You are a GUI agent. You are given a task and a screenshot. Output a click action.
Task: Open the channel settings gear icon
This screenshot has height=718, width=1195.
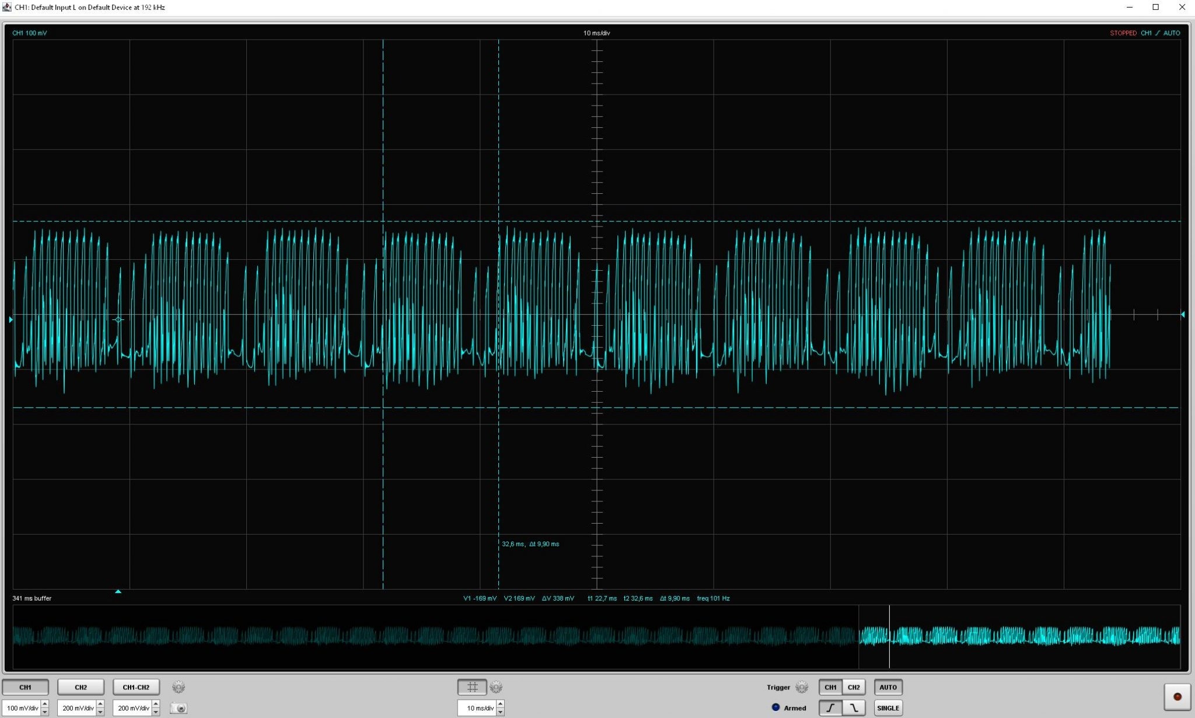click(179, 687)
